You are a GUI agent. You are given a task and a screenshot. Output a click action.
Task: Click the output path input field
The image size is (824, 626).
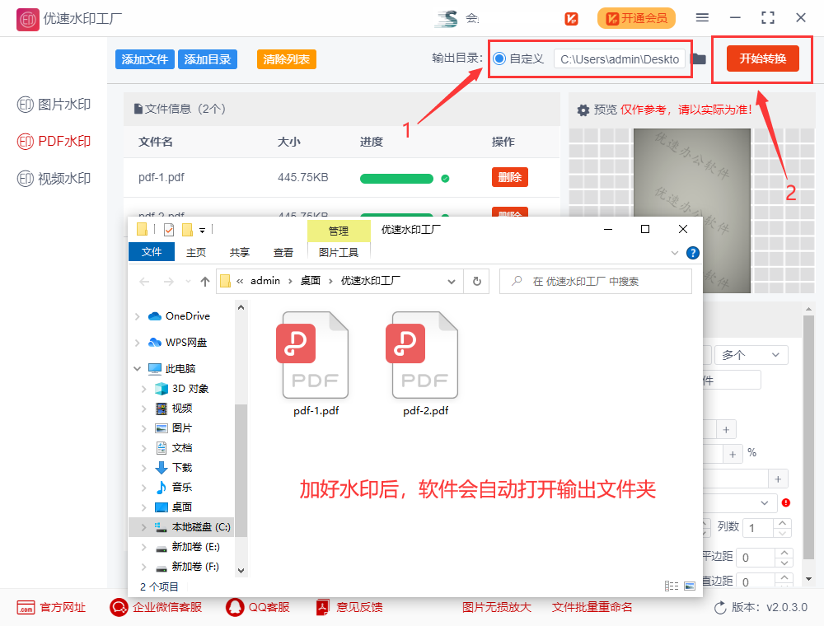coord(619,58)
